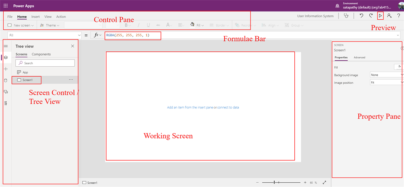
Task: Open the user profile avatar
Action: (x=401, y=6)
